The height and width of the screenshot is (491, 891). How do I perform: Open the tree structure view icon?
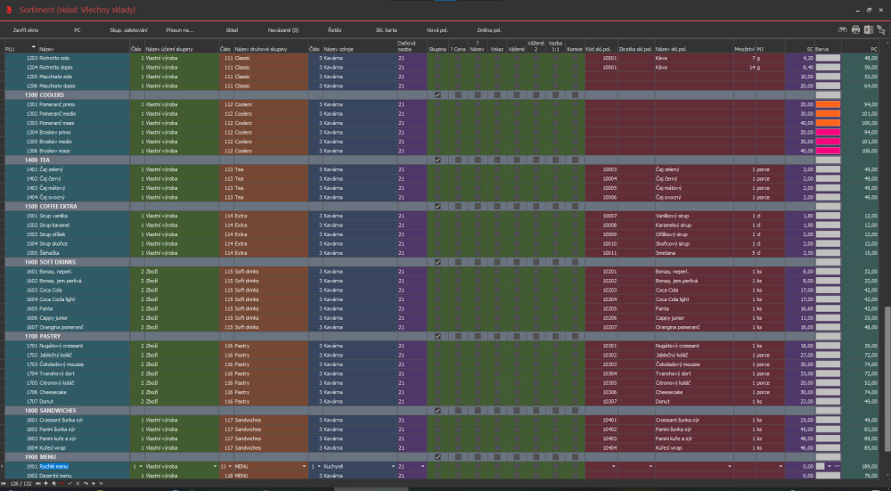click(882, 30)
